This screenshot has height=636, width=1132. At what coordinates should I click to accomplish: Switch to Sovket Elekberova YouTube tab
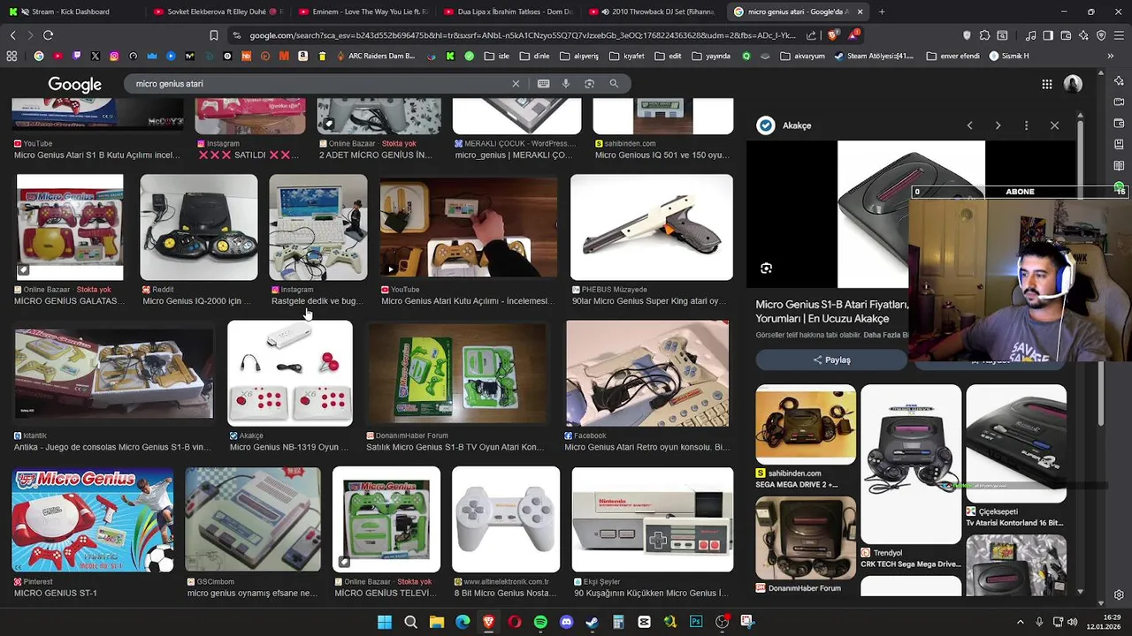pyautogui.click(x=218, y=11)
